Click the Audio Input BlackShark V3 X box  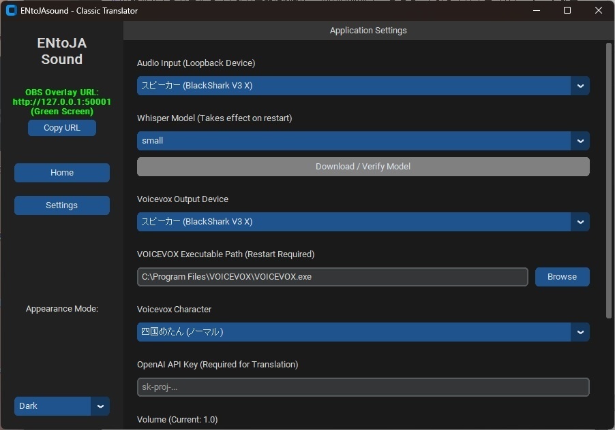click(353, 86)
